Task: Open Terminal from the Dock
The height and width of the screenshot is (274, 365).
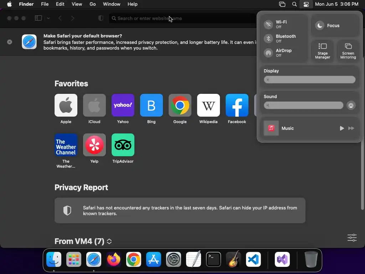Action: 214,259
